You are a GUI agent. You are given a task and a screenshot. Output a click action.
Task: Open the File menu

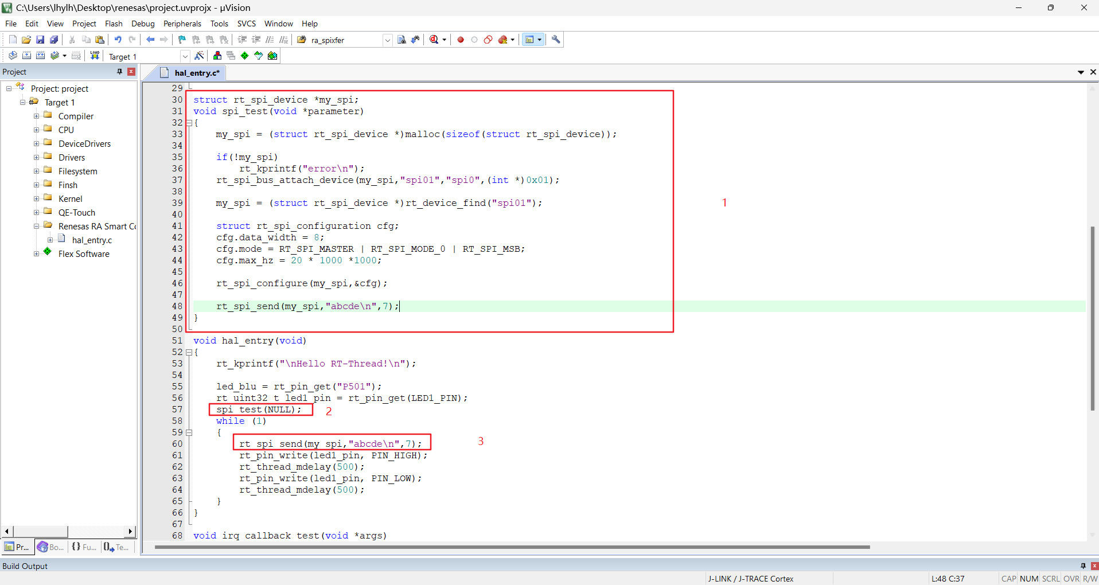coord(11,24)
